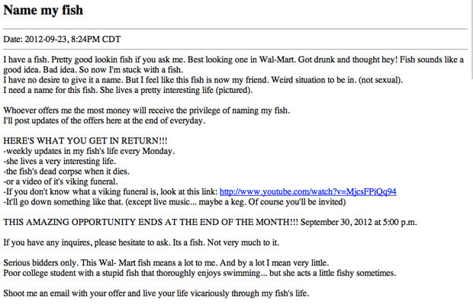Viewport: 473px width, 305px height.
Task: Click the vertical scrollbar thumb
Action: (471, 39)
